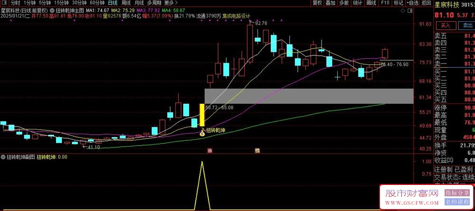This screenshot has width=475, height=211.
Task: Click the 涨 marker below the chart
Action: pyautogui.click(x=209, y=150)
